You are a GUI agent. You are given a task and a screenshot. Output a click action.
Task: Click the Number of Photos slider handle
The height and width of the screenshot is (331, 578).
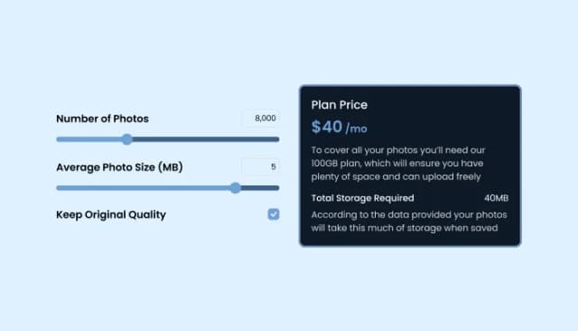pyautogui.click(x=127, y=139)
